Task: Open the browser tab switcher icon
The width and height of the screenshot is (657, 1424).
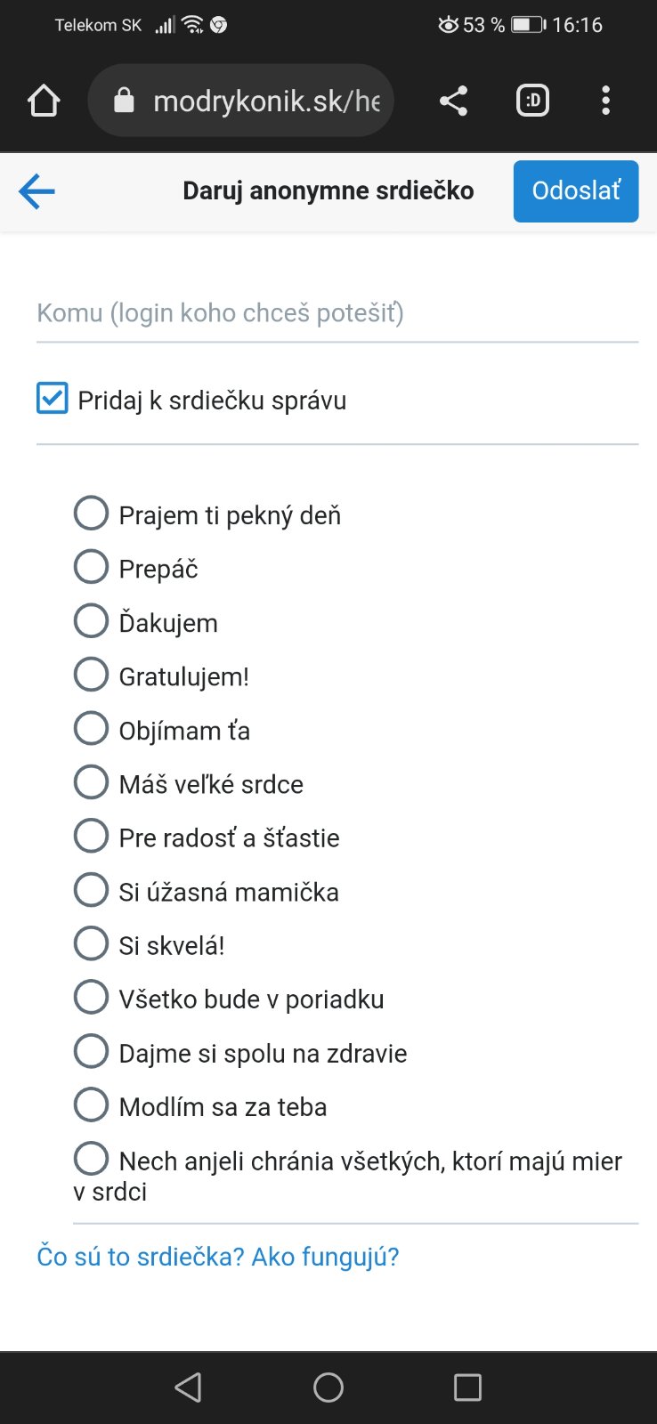Action: click(x=532, y=101)
